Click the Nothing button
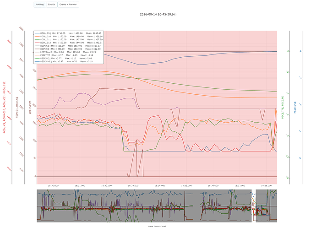 [40, 5]
